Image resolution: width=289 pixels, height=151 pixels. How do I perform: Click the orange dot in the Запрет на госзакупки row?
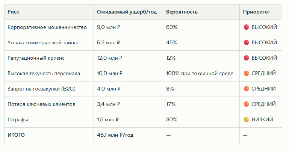247,89
